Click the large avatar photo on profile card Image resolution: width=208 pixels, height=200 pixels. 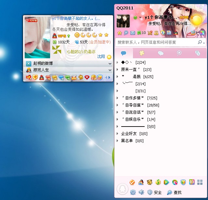(37, 38)
